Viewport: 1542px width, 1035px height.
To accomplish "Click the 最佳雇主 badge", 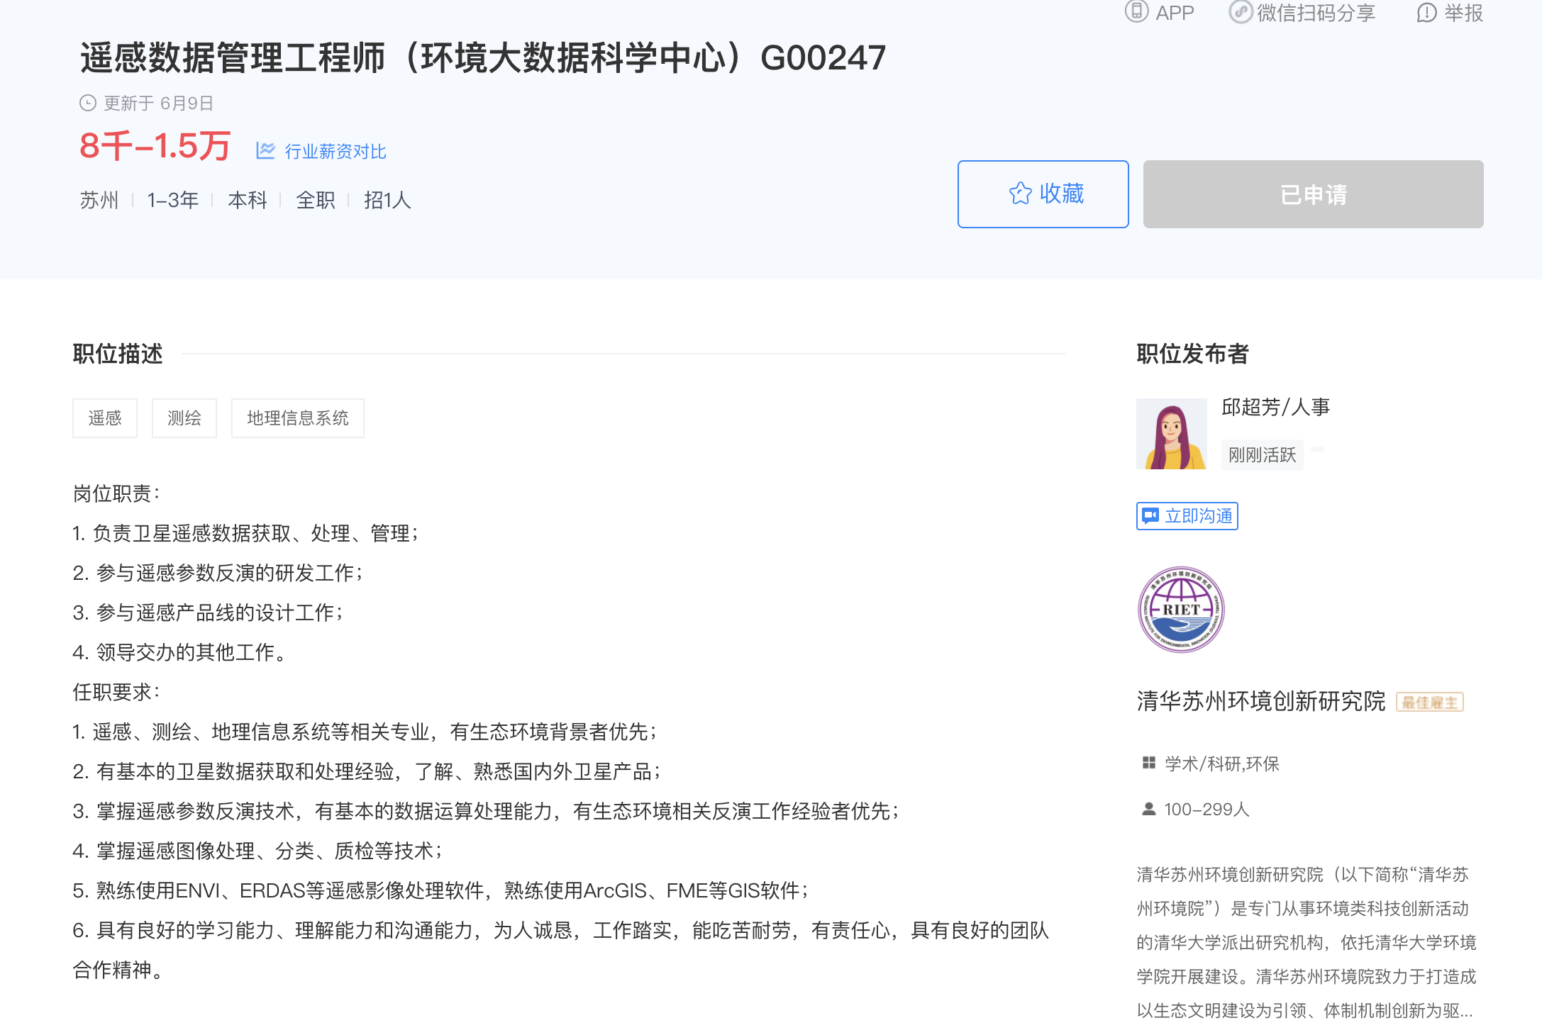I will tap(1429, 702).
